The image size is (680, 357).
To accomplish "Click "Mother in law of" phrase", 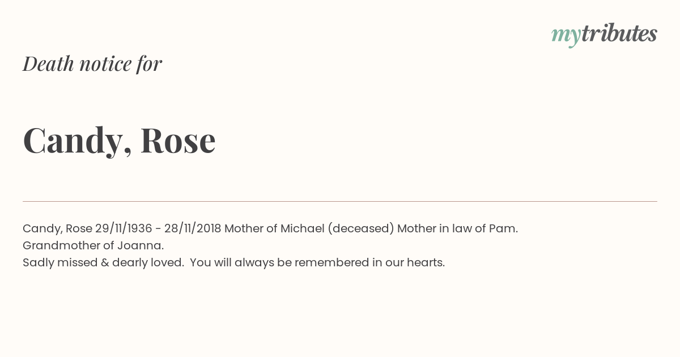I will click(x=441, y=228).
